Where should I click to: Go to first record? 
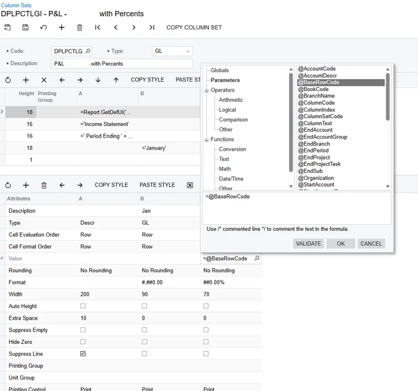(98, 27)
